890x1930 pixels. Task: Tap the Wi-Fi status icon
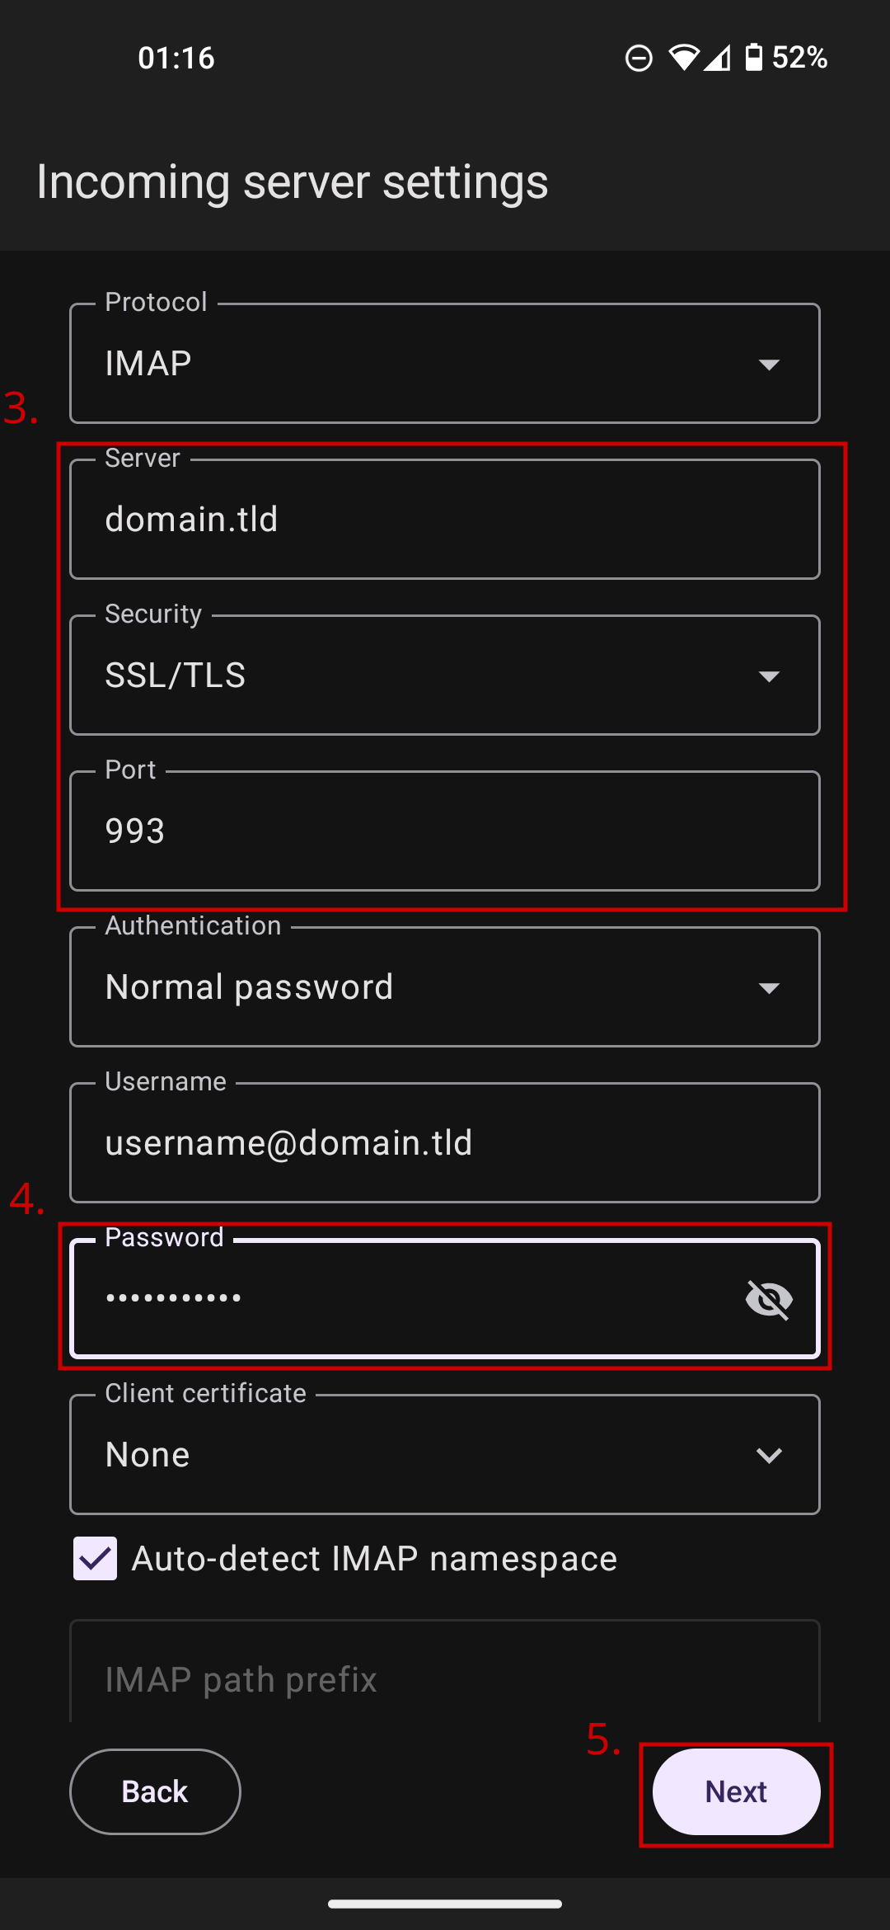(683, 58)
